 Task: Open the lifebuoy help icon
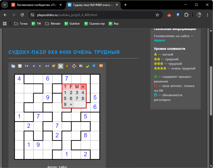point(74,66)
